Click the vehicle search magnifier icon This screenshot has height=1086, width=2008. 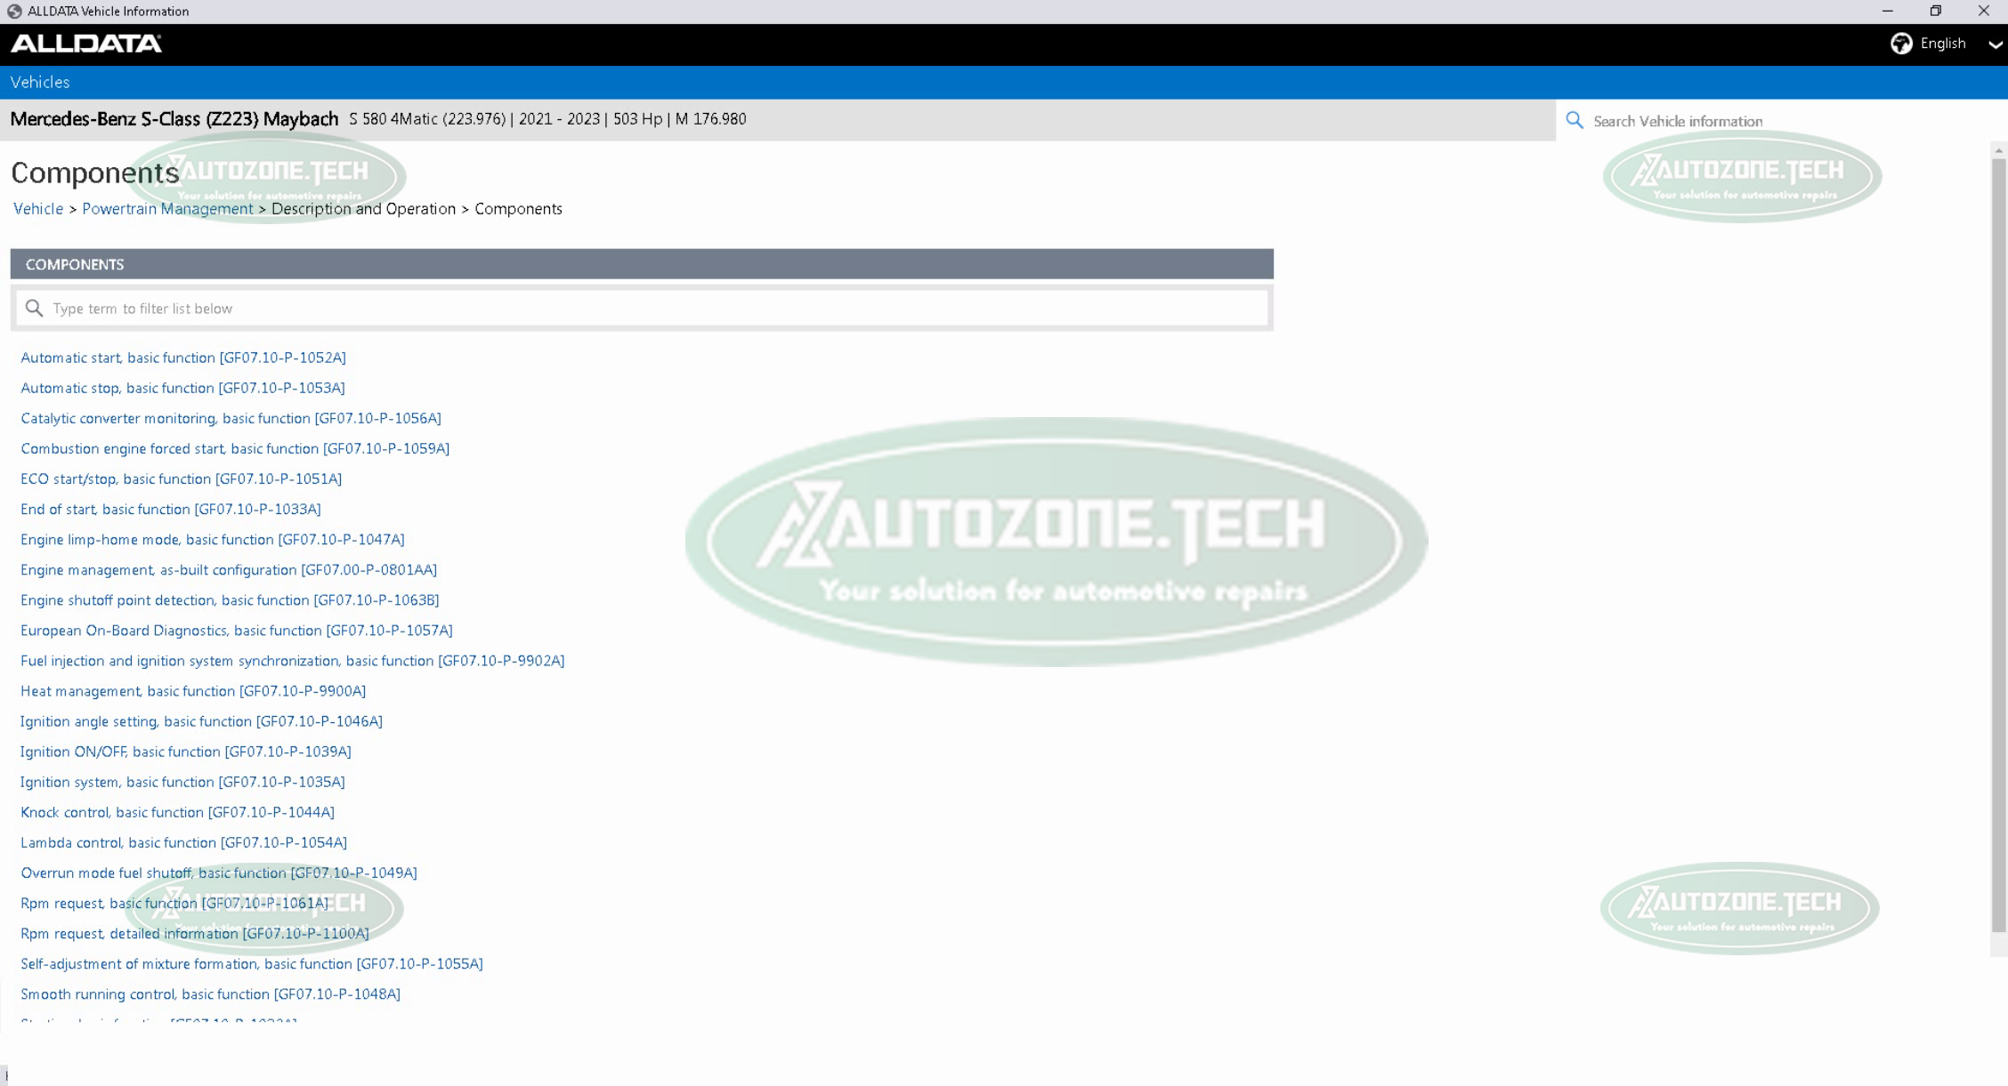(x=1575, y=120)
